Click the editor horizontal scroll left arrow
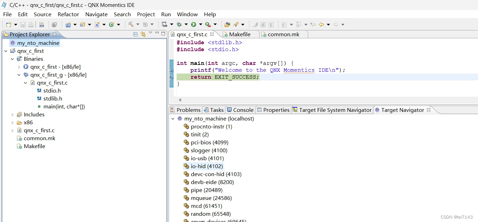 tap(180, 100)
